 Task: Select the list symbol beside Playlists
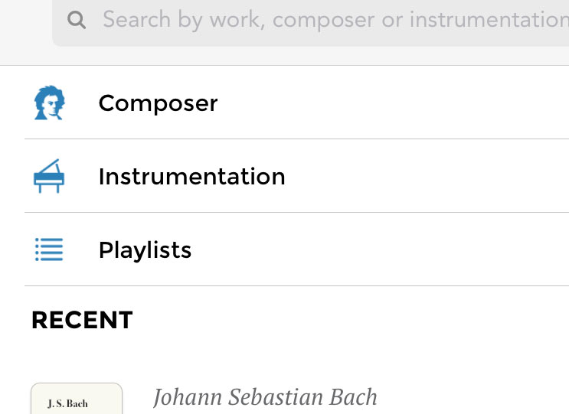tap(49, 249)
